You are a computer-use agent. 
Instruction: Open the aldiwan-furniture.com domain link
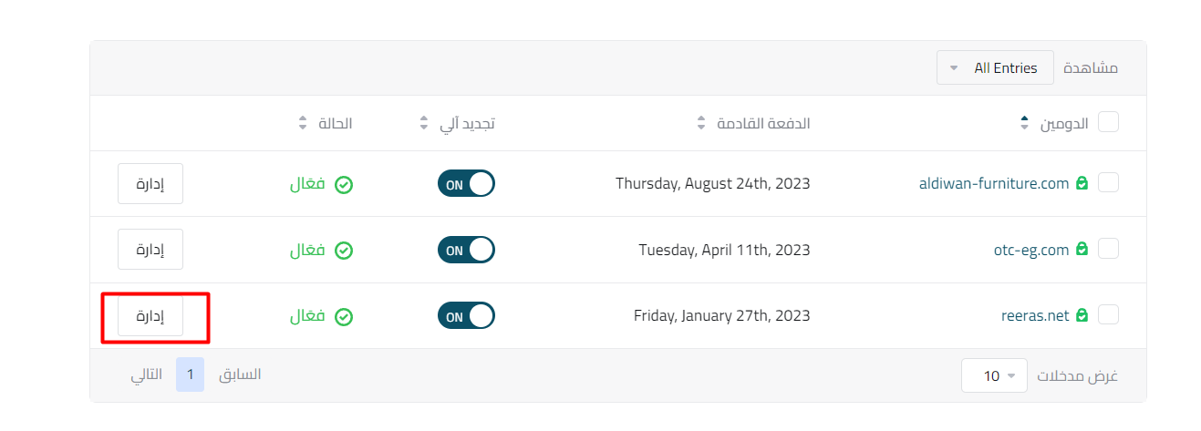click(993, 183)
